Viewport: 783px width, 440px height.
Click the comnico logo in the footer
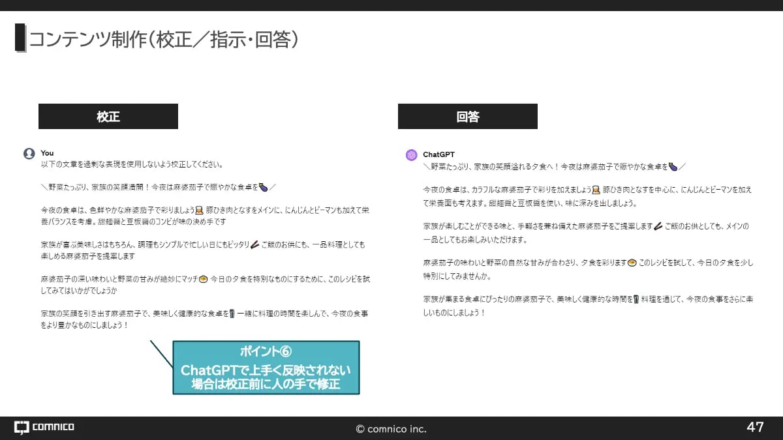tap(44, 428)
